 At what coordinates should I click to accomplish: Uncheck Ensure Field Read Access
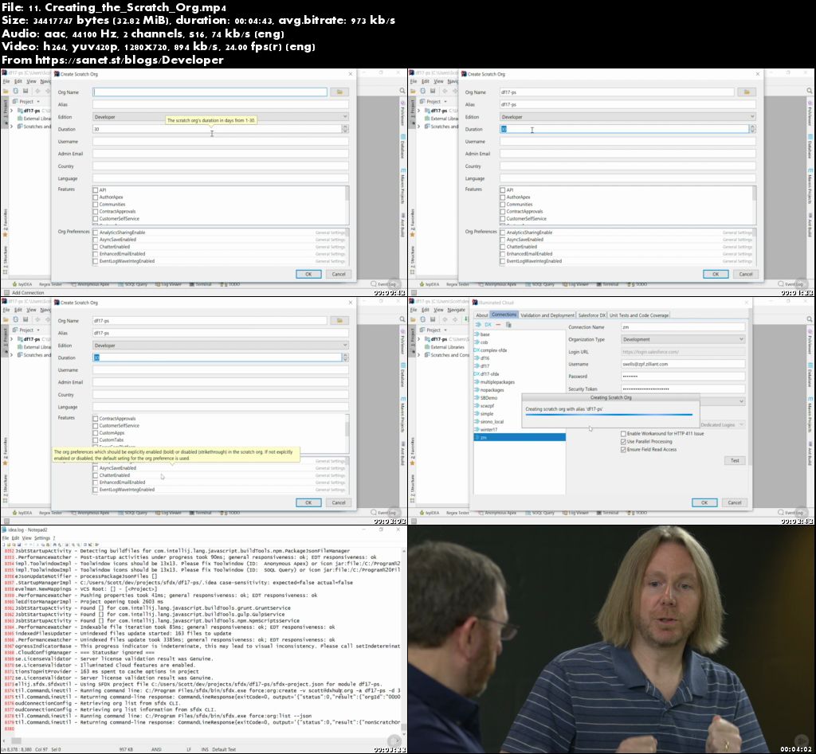tap(623, 449)
